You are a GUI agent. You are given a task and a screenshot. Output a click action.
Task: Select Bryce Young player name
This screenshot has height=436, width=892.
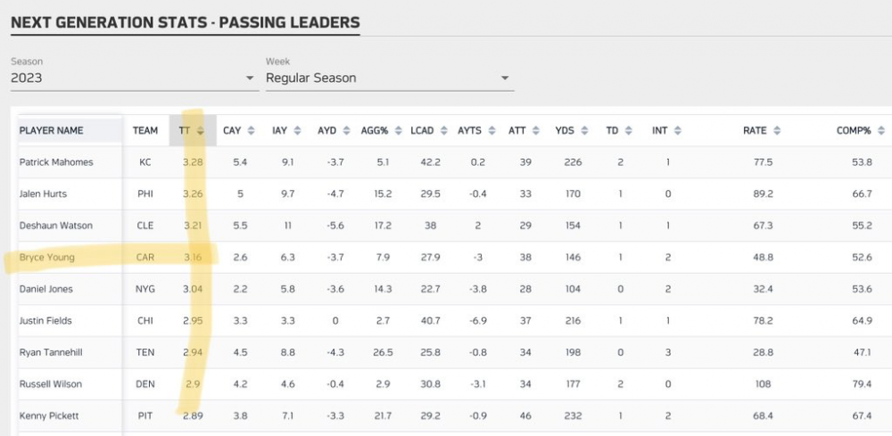(47, 258)
